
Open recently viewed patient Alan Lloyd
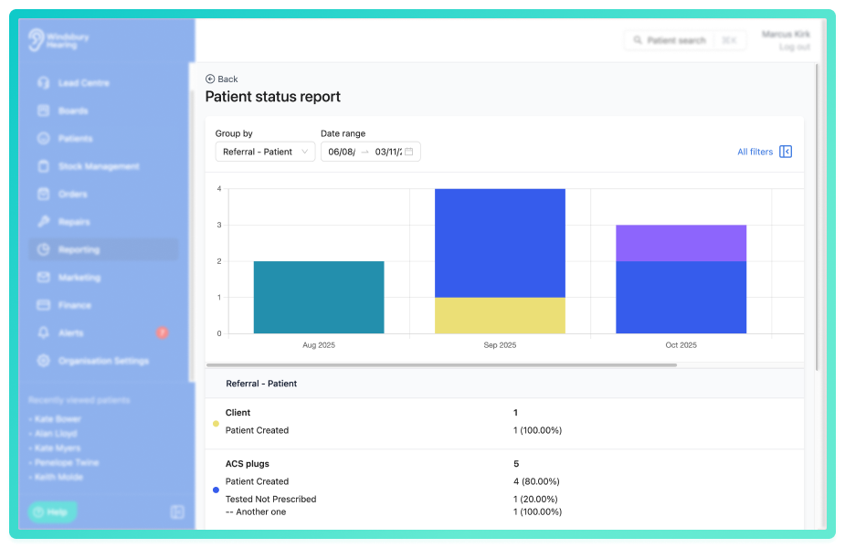coord(56,433)
